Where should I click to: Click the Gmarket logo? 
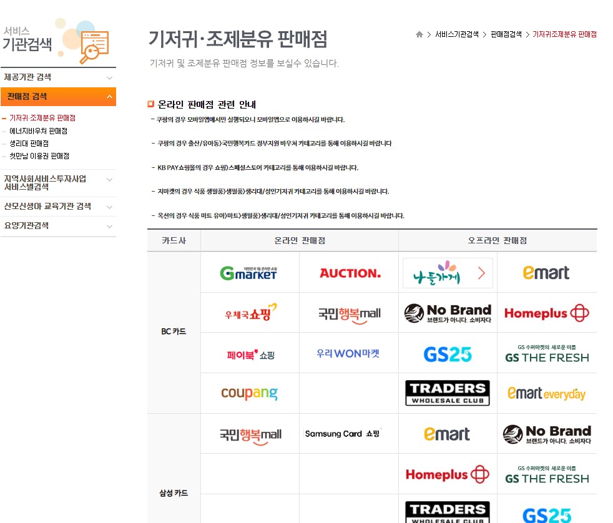pos(249,273)
